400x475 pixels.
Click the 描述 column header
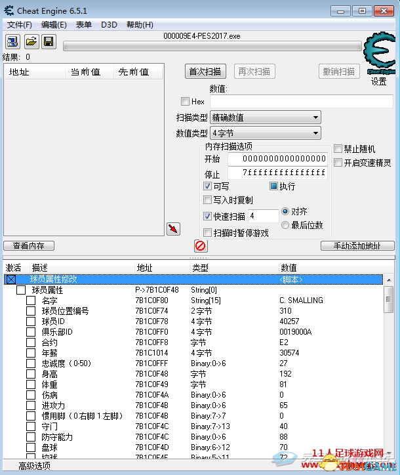[39, 268]
